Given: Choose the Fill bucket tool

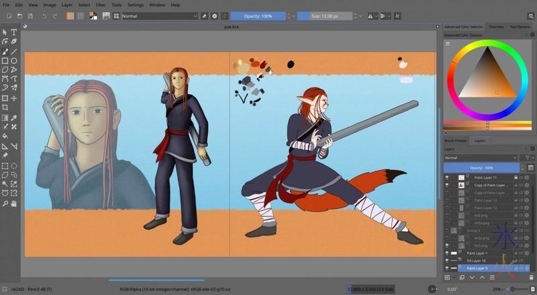Looking at the screenshot, I should click(5, 136).
